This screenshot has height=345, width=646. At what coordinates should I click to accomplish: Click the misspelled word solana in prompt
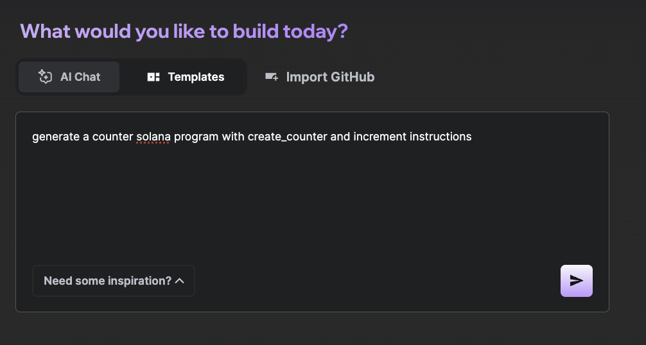pyautogui.click(x=153, y=137)
